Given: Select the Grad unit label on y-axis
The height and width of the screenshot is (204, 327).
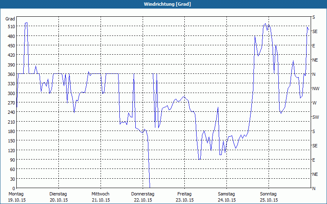Looking at the screenshot, I should (10, 19).
